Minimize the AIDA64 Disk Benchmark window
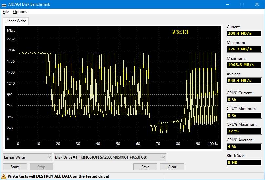The height and width of the screenshot is (180, 265). tap(227, 4)
